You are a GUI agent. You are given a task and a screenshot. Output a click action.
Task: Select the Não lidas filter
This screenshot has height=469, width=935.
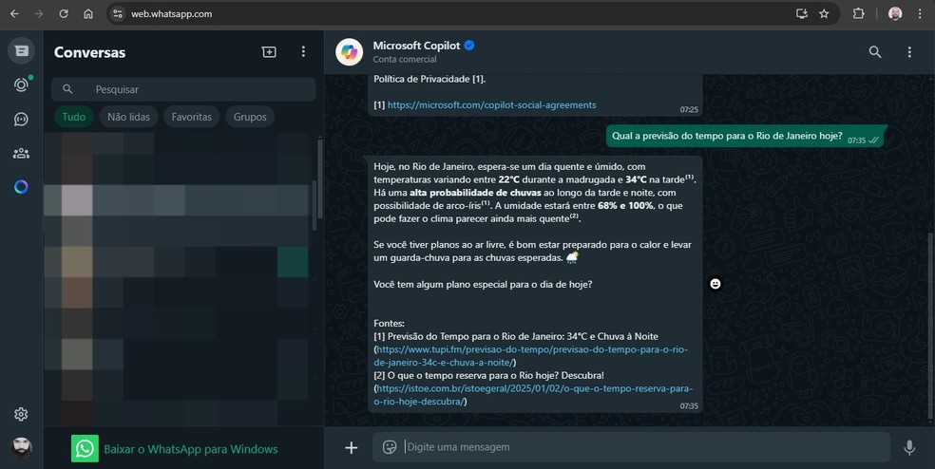coord(128,117)
